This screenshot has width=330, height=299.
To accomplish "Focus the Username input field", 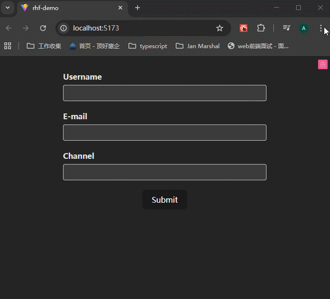I will pos(164,93).
